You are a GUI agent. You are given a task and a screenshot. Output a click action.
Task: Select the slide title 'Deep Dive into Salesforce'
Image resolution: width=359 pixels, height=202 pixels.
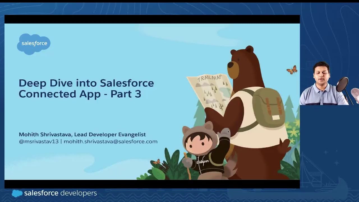tap(86, 83)
